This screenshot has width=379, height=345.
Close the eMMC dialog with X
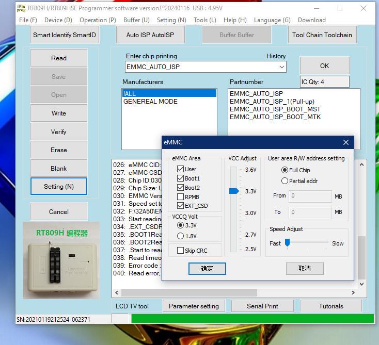pos(346,142)
